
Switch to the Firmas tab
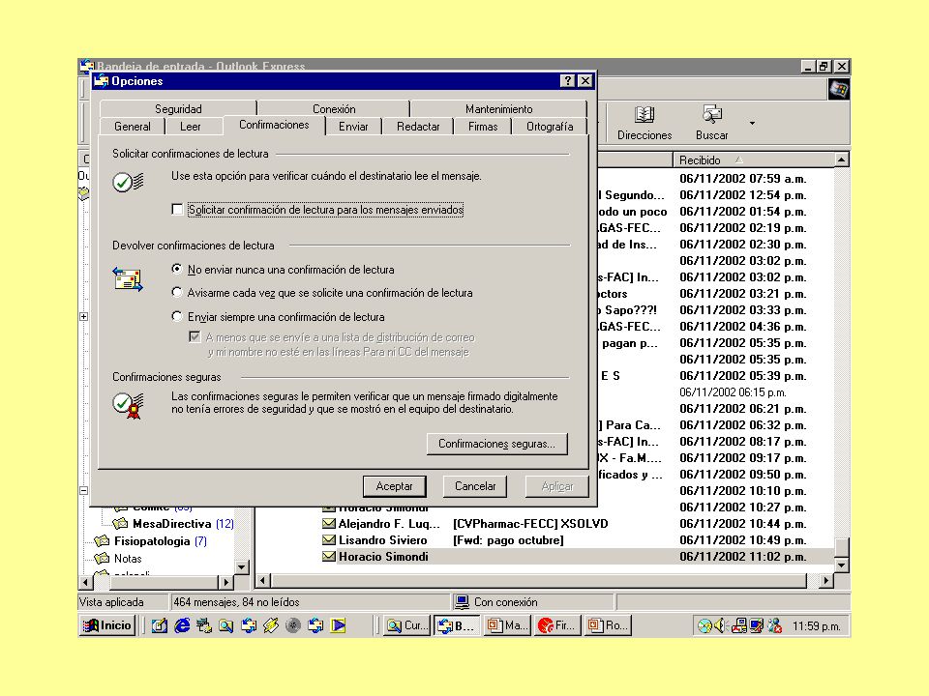pyautogui.click(x=483, y=126)
